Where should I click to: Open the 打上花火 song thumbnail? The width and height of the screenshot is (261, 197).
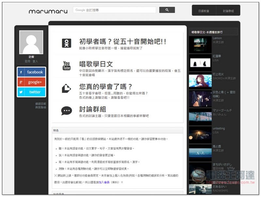pos(200,81)
